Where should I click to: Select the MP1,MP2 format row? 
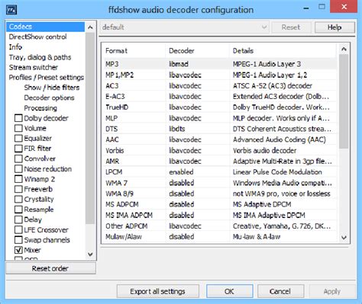(x=220, y=75)
